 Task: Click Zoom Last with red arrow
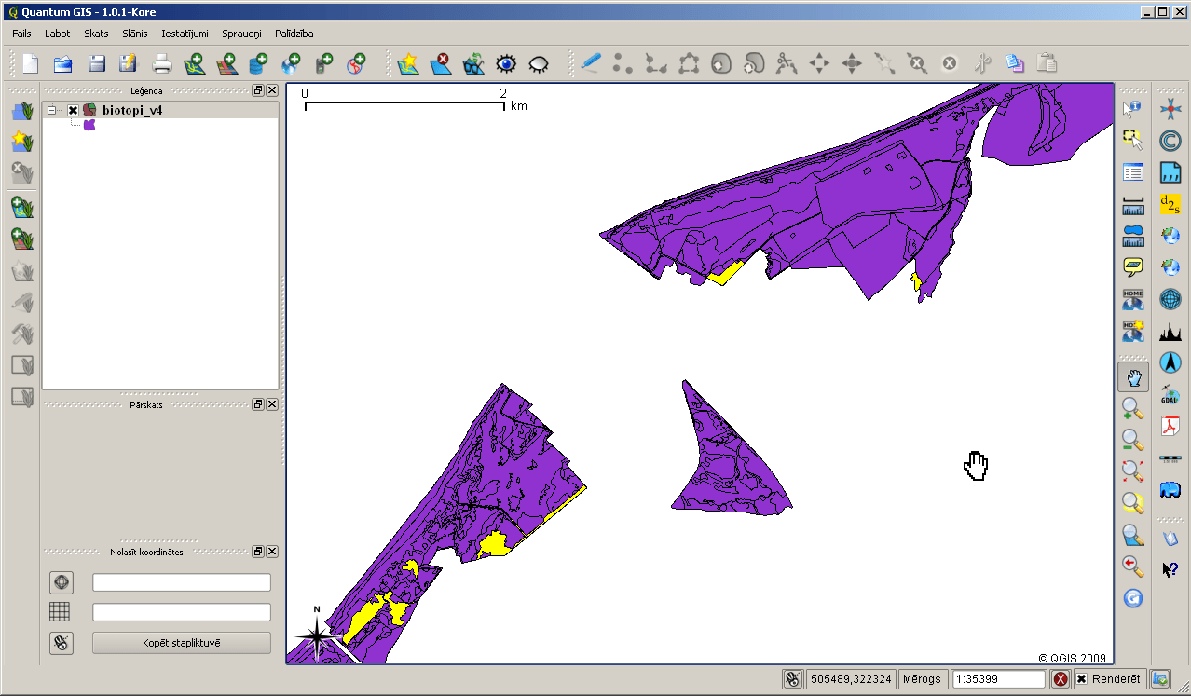click(1132, 566)
